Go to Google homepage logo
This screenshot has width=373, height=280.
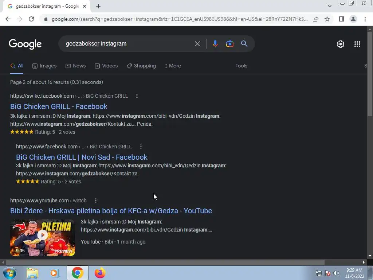pos(25,44)
